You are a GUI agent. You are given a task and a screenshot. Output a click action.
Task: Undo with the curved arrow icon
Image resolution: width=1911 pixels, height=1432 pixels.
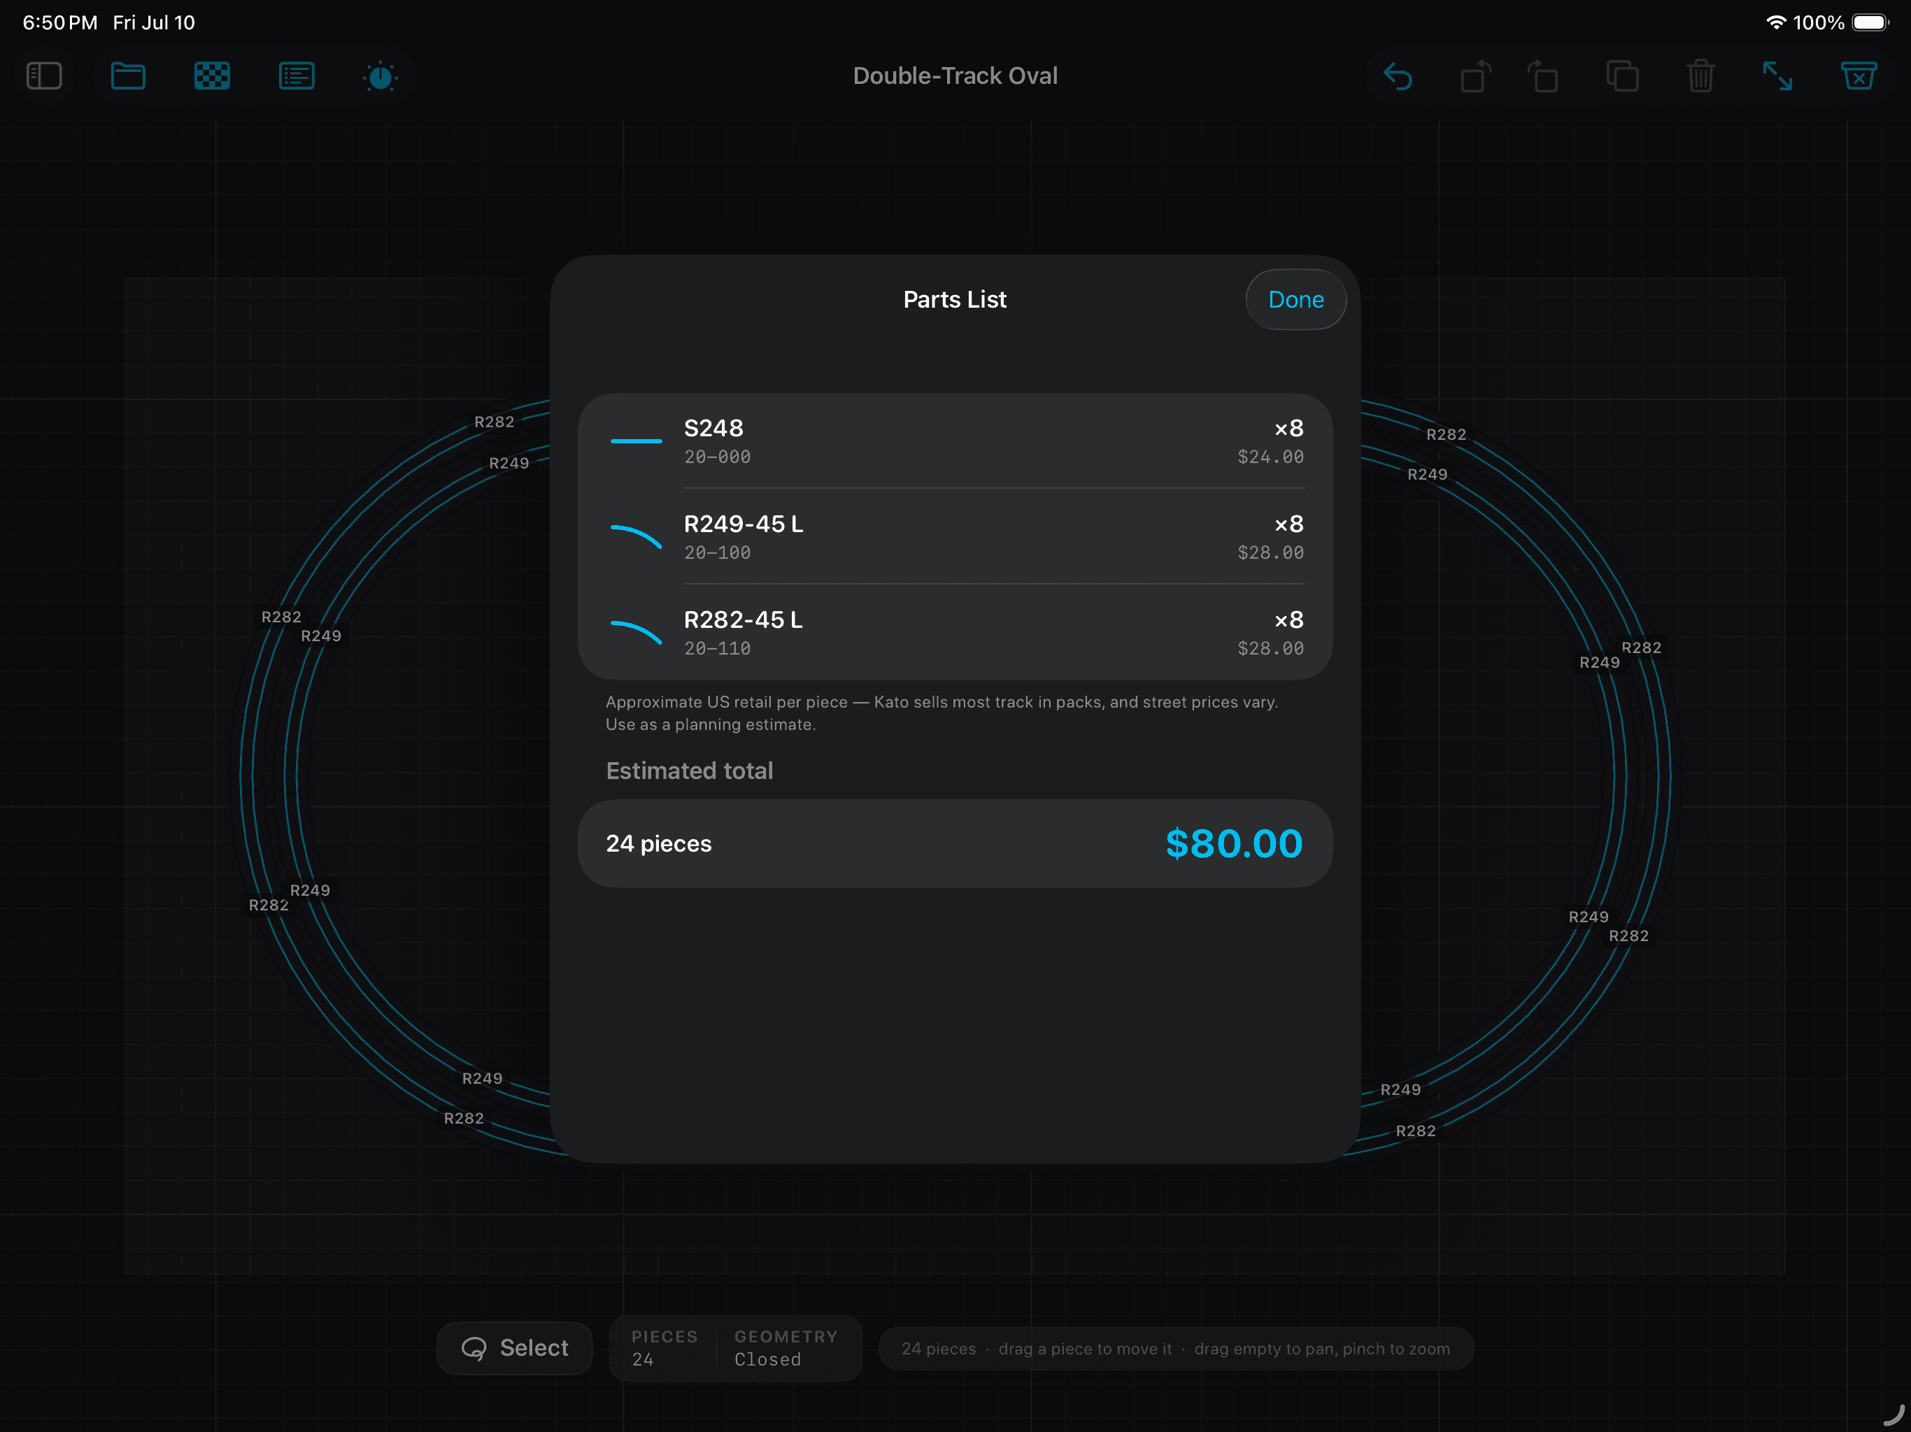[x=1398, y=76]
